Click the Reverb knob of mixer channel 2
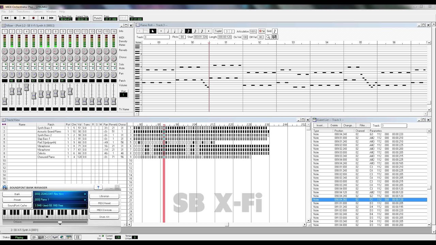The image size is (436, 245). click(x=12, y=51)
